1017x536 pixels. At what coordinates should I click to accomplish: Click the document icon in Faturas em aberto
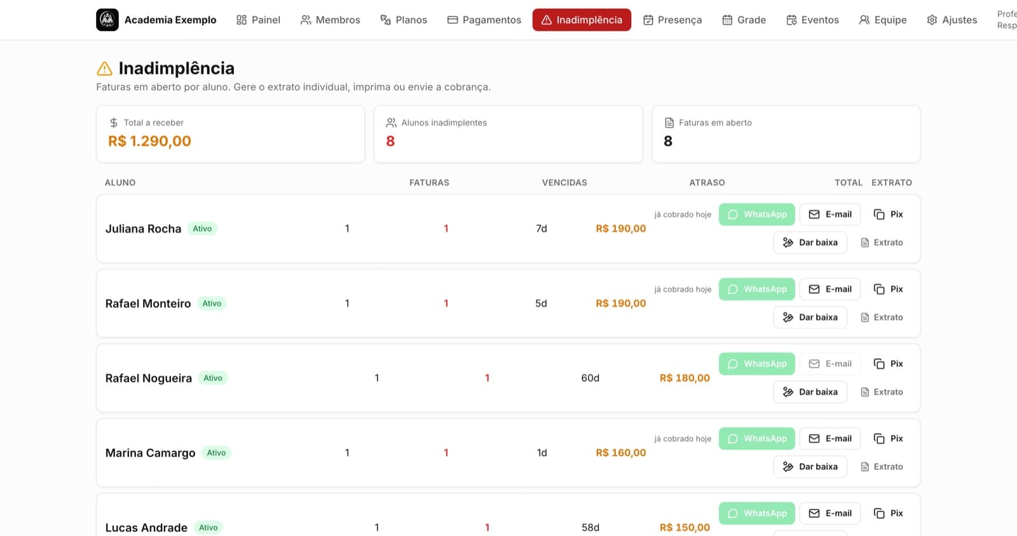pos(669,123)
